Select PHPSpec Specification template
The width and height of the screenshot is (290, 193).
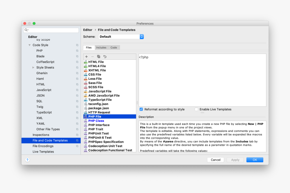[110, 142]
